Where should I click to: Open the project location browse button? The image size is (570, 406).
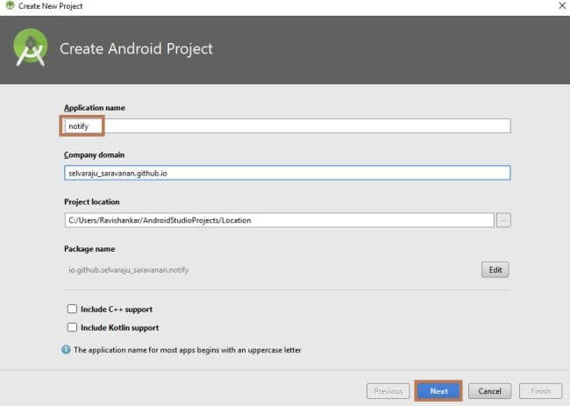503,220
